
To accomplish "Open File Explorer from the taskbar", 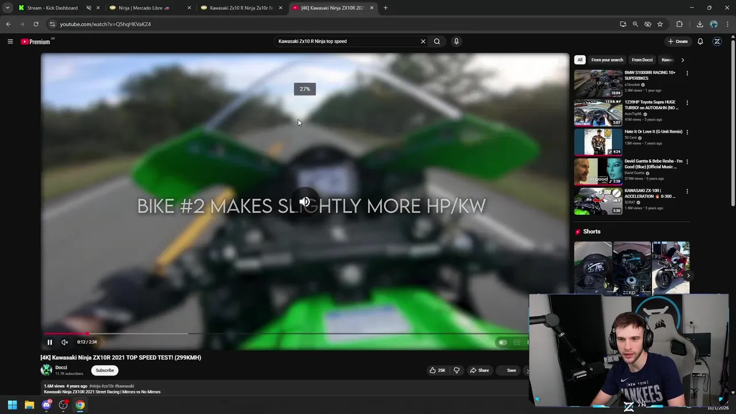I will pyautogui.click(x=29, y=405).
